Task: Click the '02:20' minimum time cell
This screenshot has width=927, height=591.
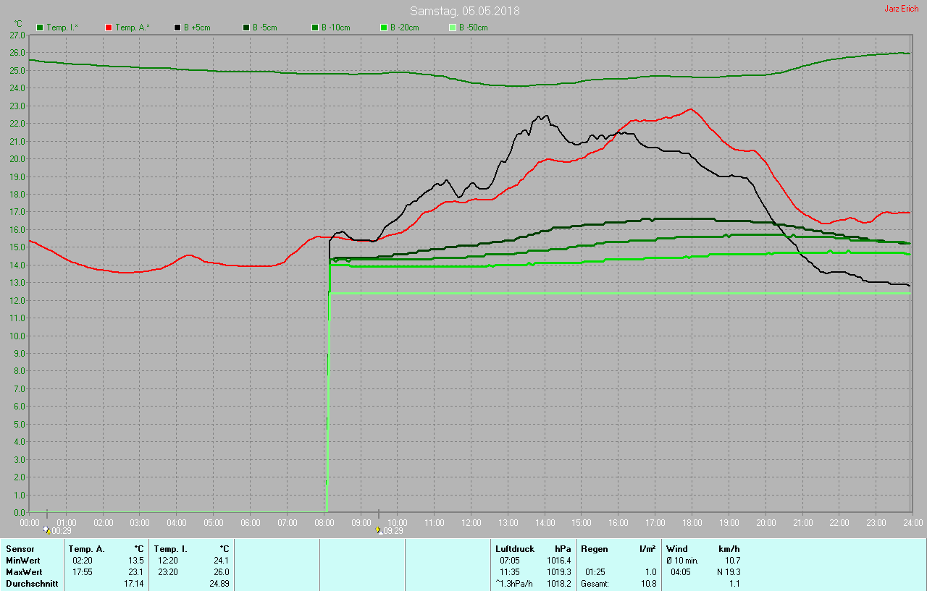Action: coord(83,561)
